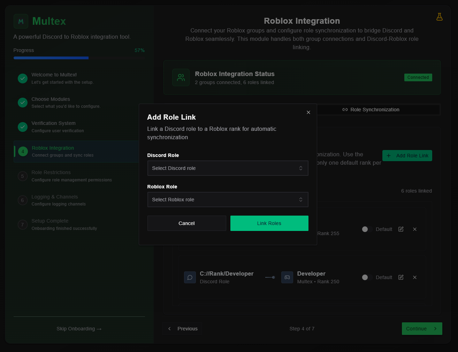
Task: Open the Select Discord role dropdown
Action: tap(228, 168)
